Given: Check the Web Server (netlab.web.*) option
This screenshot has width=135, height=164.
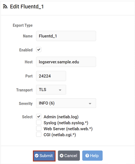Looking at the screenshot, I should (39, 128).
